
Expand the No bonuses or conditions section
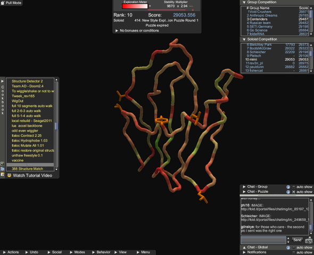117,31
